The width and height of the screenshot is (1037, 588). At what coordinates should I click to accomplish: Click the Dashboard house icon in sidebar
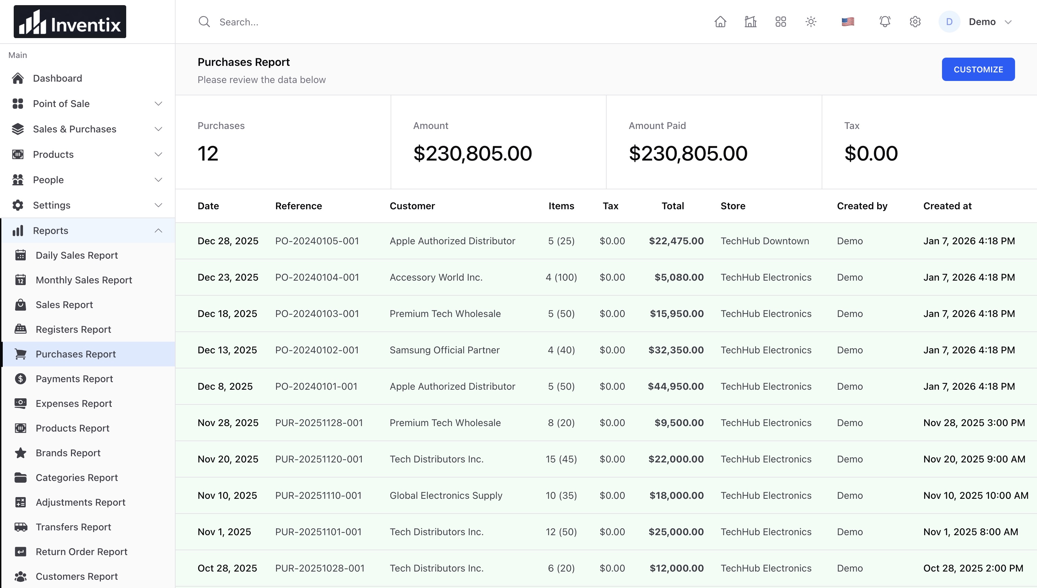[x=18, y=78]
